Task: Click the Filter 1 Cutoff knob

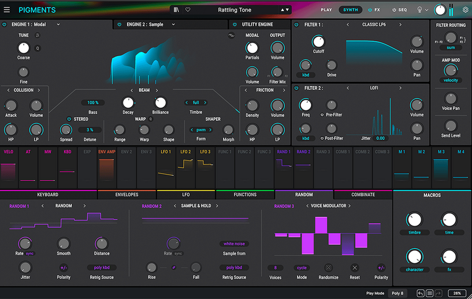Action: click(x=318, y=42)
